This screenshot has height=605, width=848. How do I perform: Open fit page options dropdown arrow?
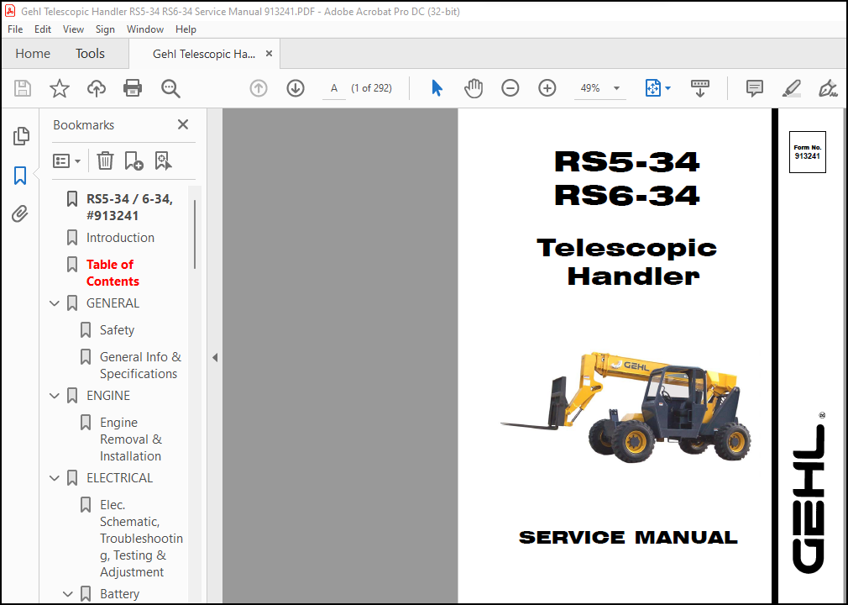point(668,88)
